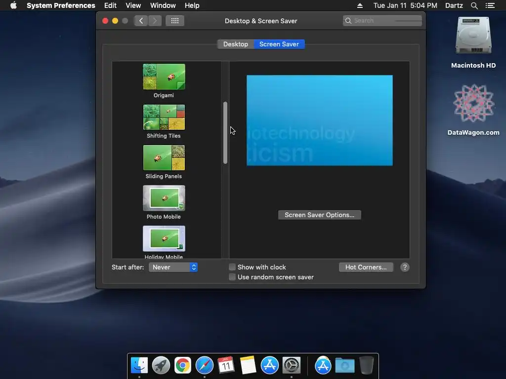Enable Use random screen saver checkbox

232,277
